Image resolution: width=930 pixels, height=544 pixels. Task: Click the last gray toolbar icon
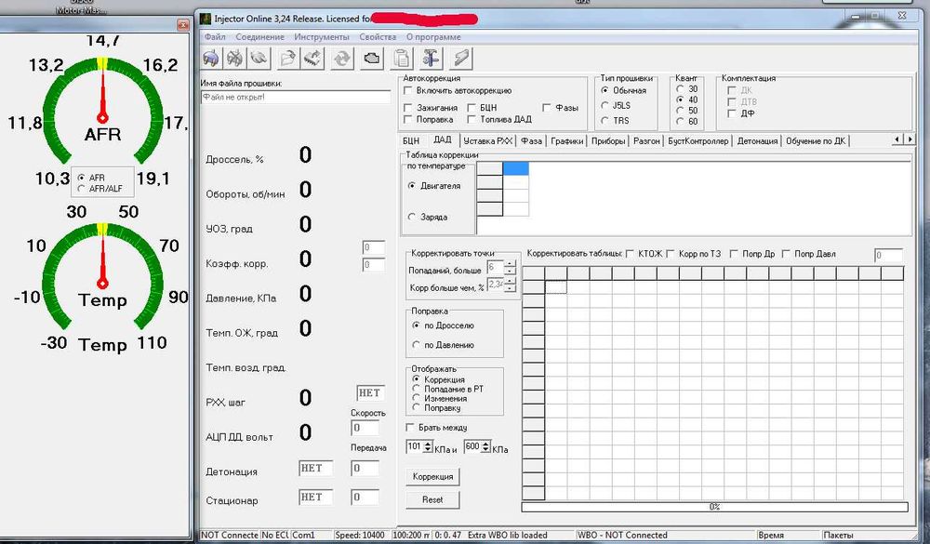[x=461, y=59]
